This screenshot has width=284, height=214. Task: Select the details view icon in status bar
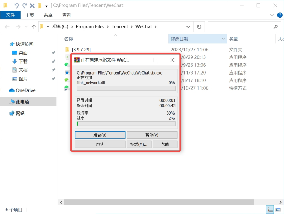pos(270,210)
